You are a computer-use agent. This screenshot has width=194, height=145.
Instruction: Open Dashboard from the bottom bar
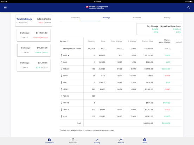tap(49, 141)
